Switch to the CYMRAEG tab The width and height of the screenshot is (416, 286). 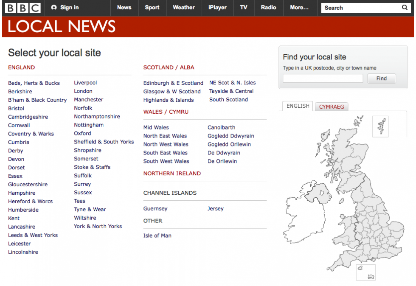332,107
